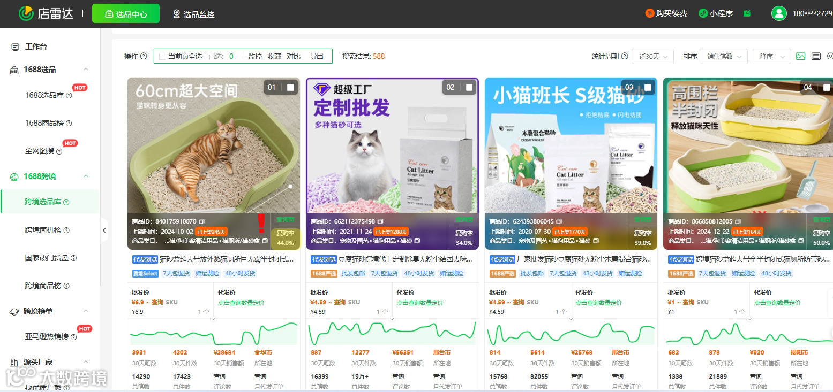Tick the 当前页全选 checkbox
The image size is (833, 392).
pos(162,56)
